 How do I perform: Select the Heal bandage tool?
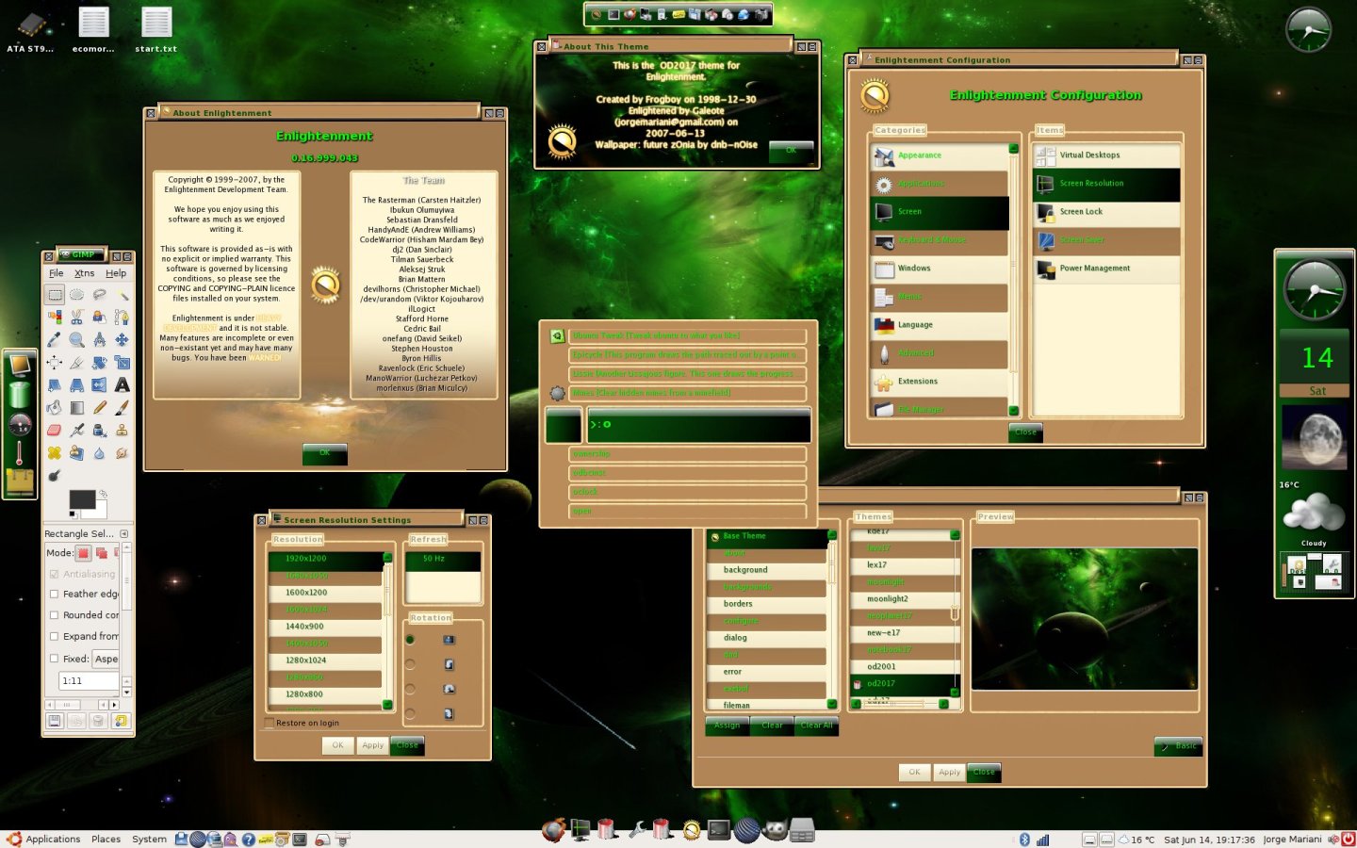pyautogui.click(x=55, y=453)
